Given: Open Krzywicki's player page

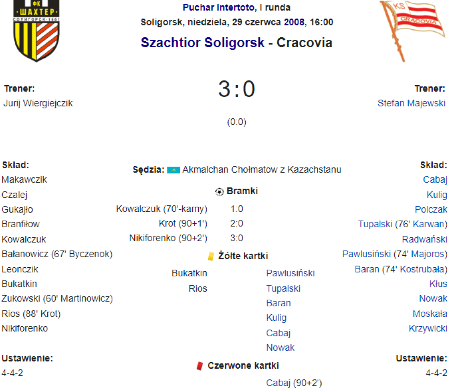Looking at the screenshot, I should pos(428,328).
